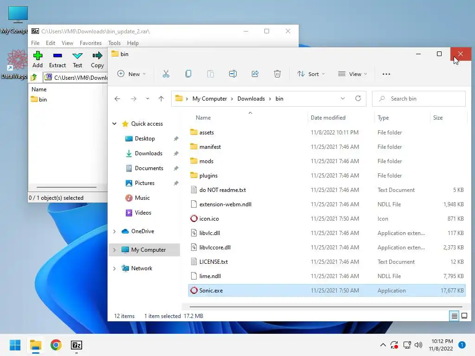Select do NOT readme.txt file

[x=327, y=190]
